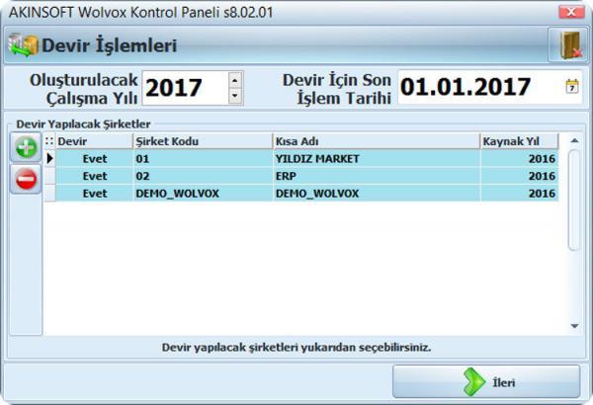The image size is (593, 405).
Task: Click the company list scrollbar down arrow
Action: click(574, 326)
